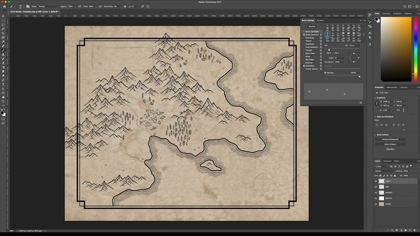
Task: Select the Horizontal Type tool
Action: pyautogui.click(x=3, y=85)
